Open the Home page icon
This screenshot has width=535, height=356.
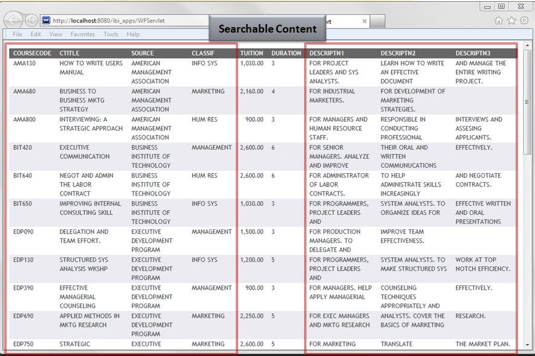click(499, 21)
